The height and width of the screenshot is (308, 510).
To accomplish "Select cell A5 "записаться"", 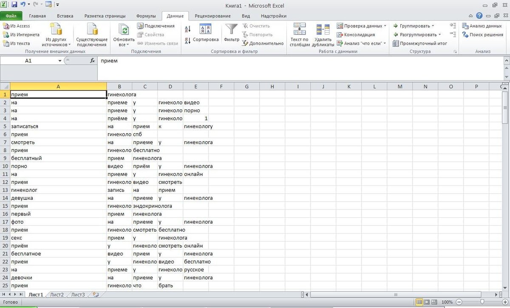I will 58,126.
